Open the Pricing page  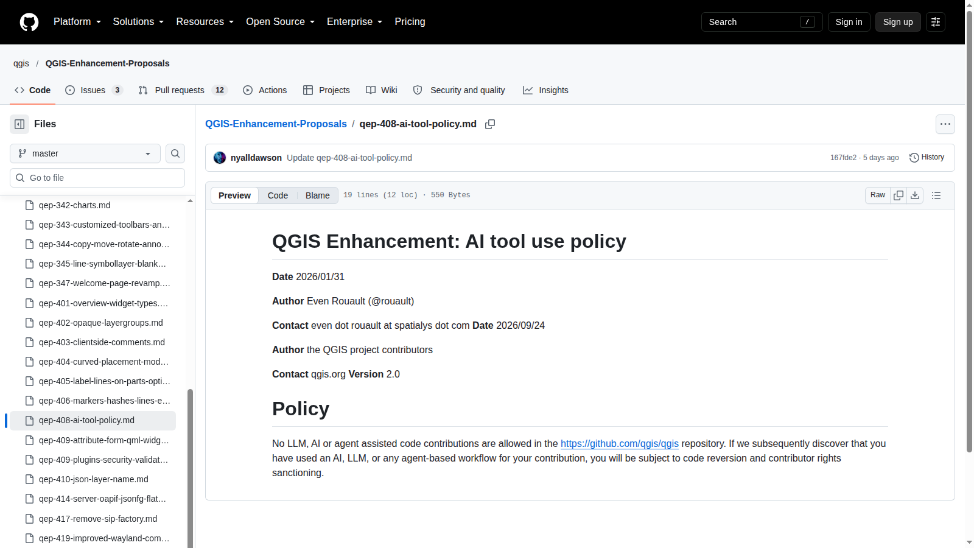(410, 22)
